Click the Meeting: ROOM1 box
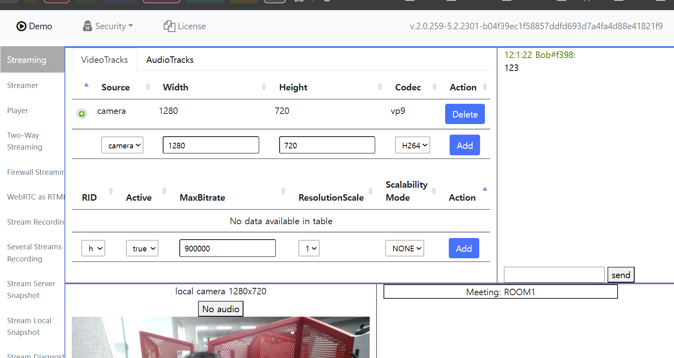Screen dimensions: 674x358 coord(501,292)
